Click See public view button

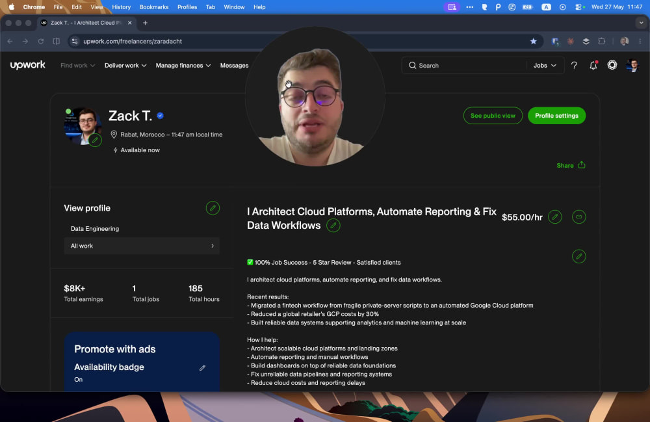[493, 116]
